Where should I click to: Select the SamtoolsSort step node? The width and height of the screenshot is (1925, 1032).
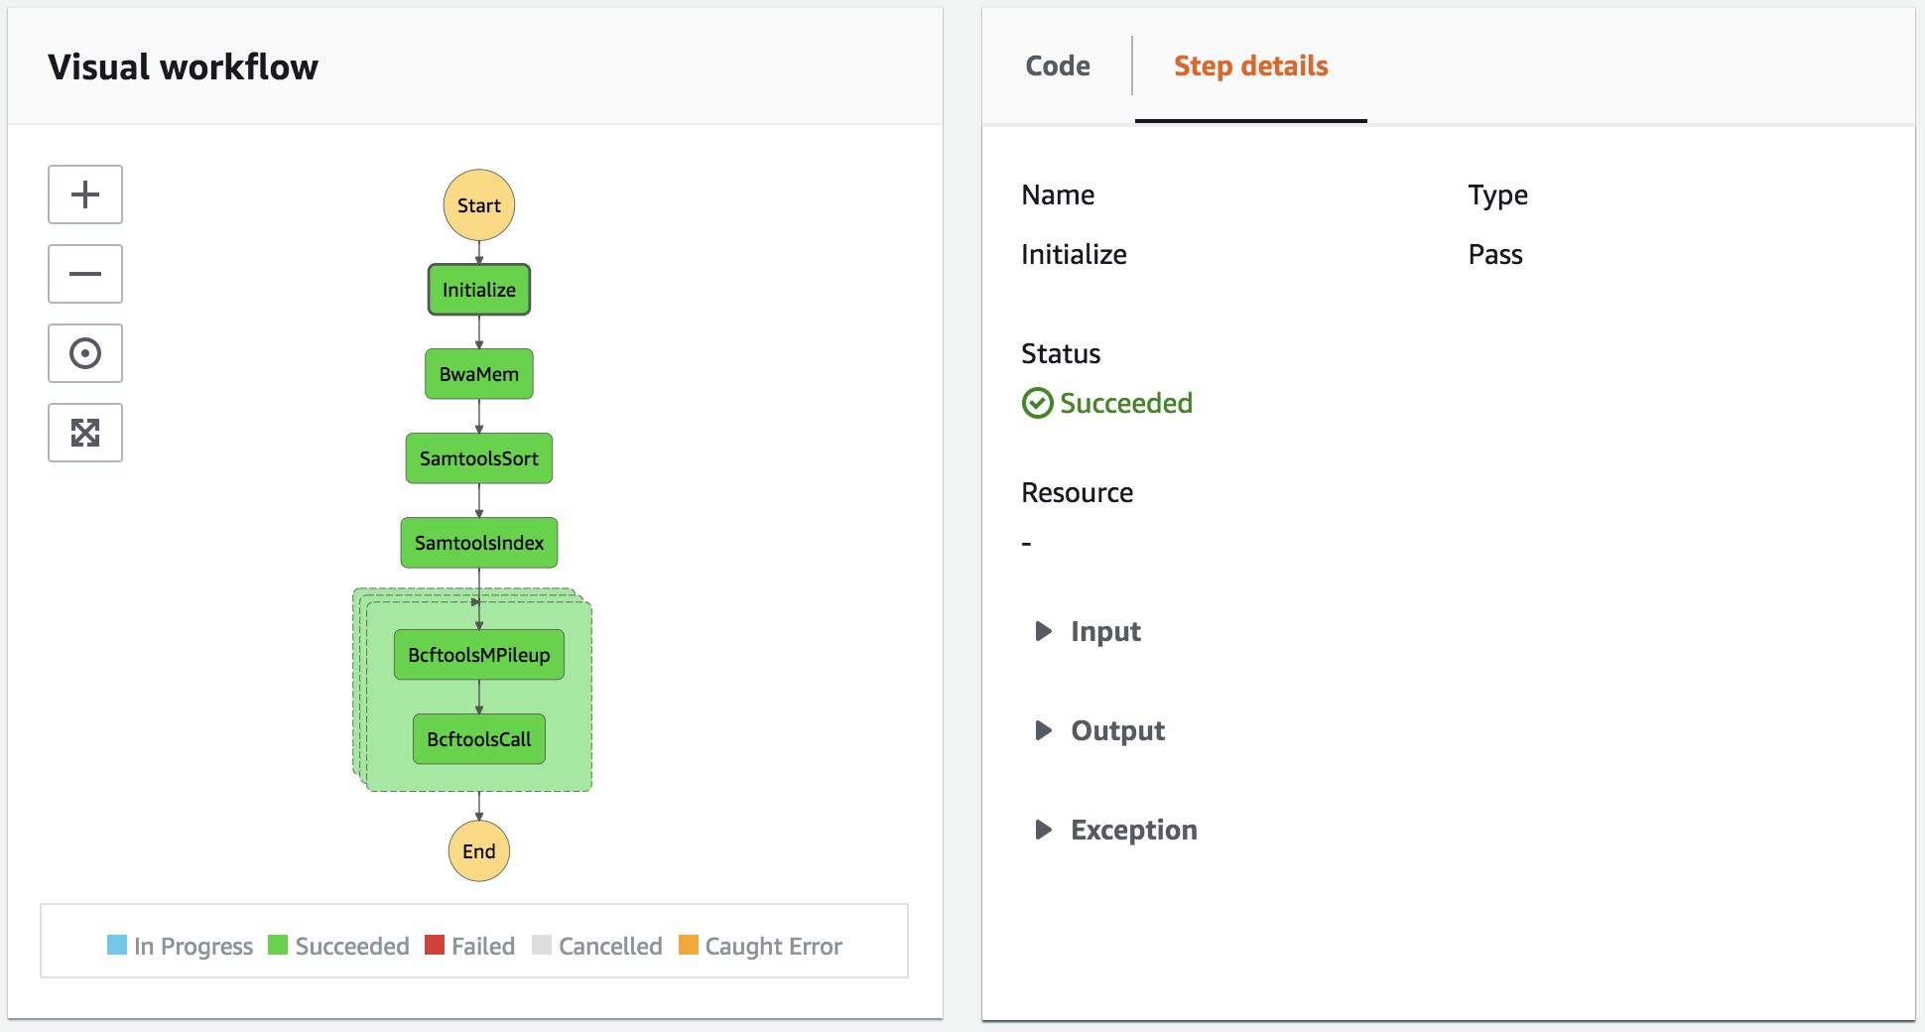pyautogui.click(x=479, y=458)
